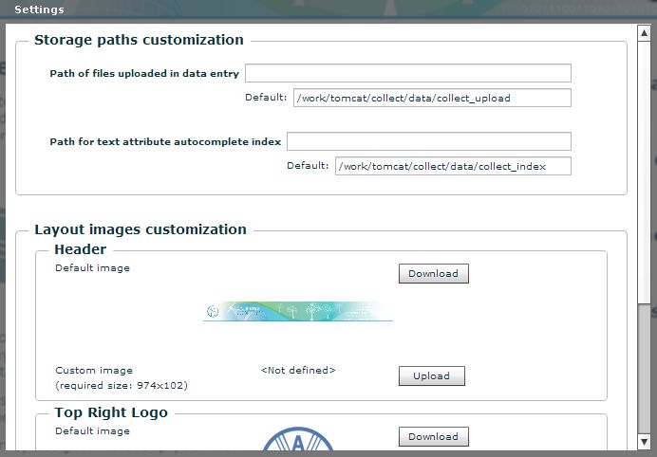Image resolution: width=657 pixels, height=457 pixels.
Task: Click the 'Header' section title
Action: tap(81, 249)
